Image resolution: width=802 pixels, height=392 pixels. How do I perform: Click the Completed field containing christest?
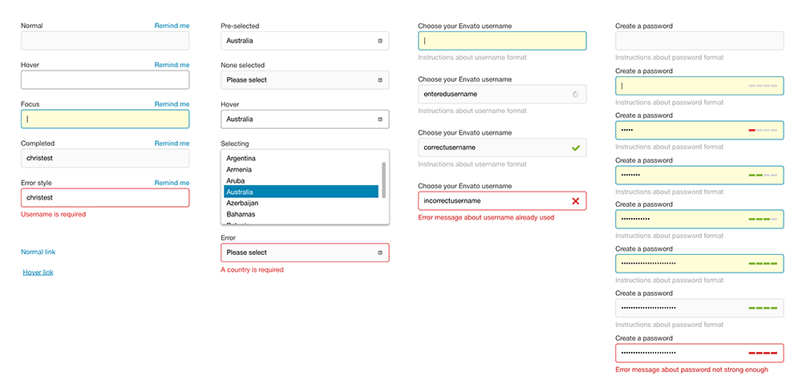pos(105,159)
